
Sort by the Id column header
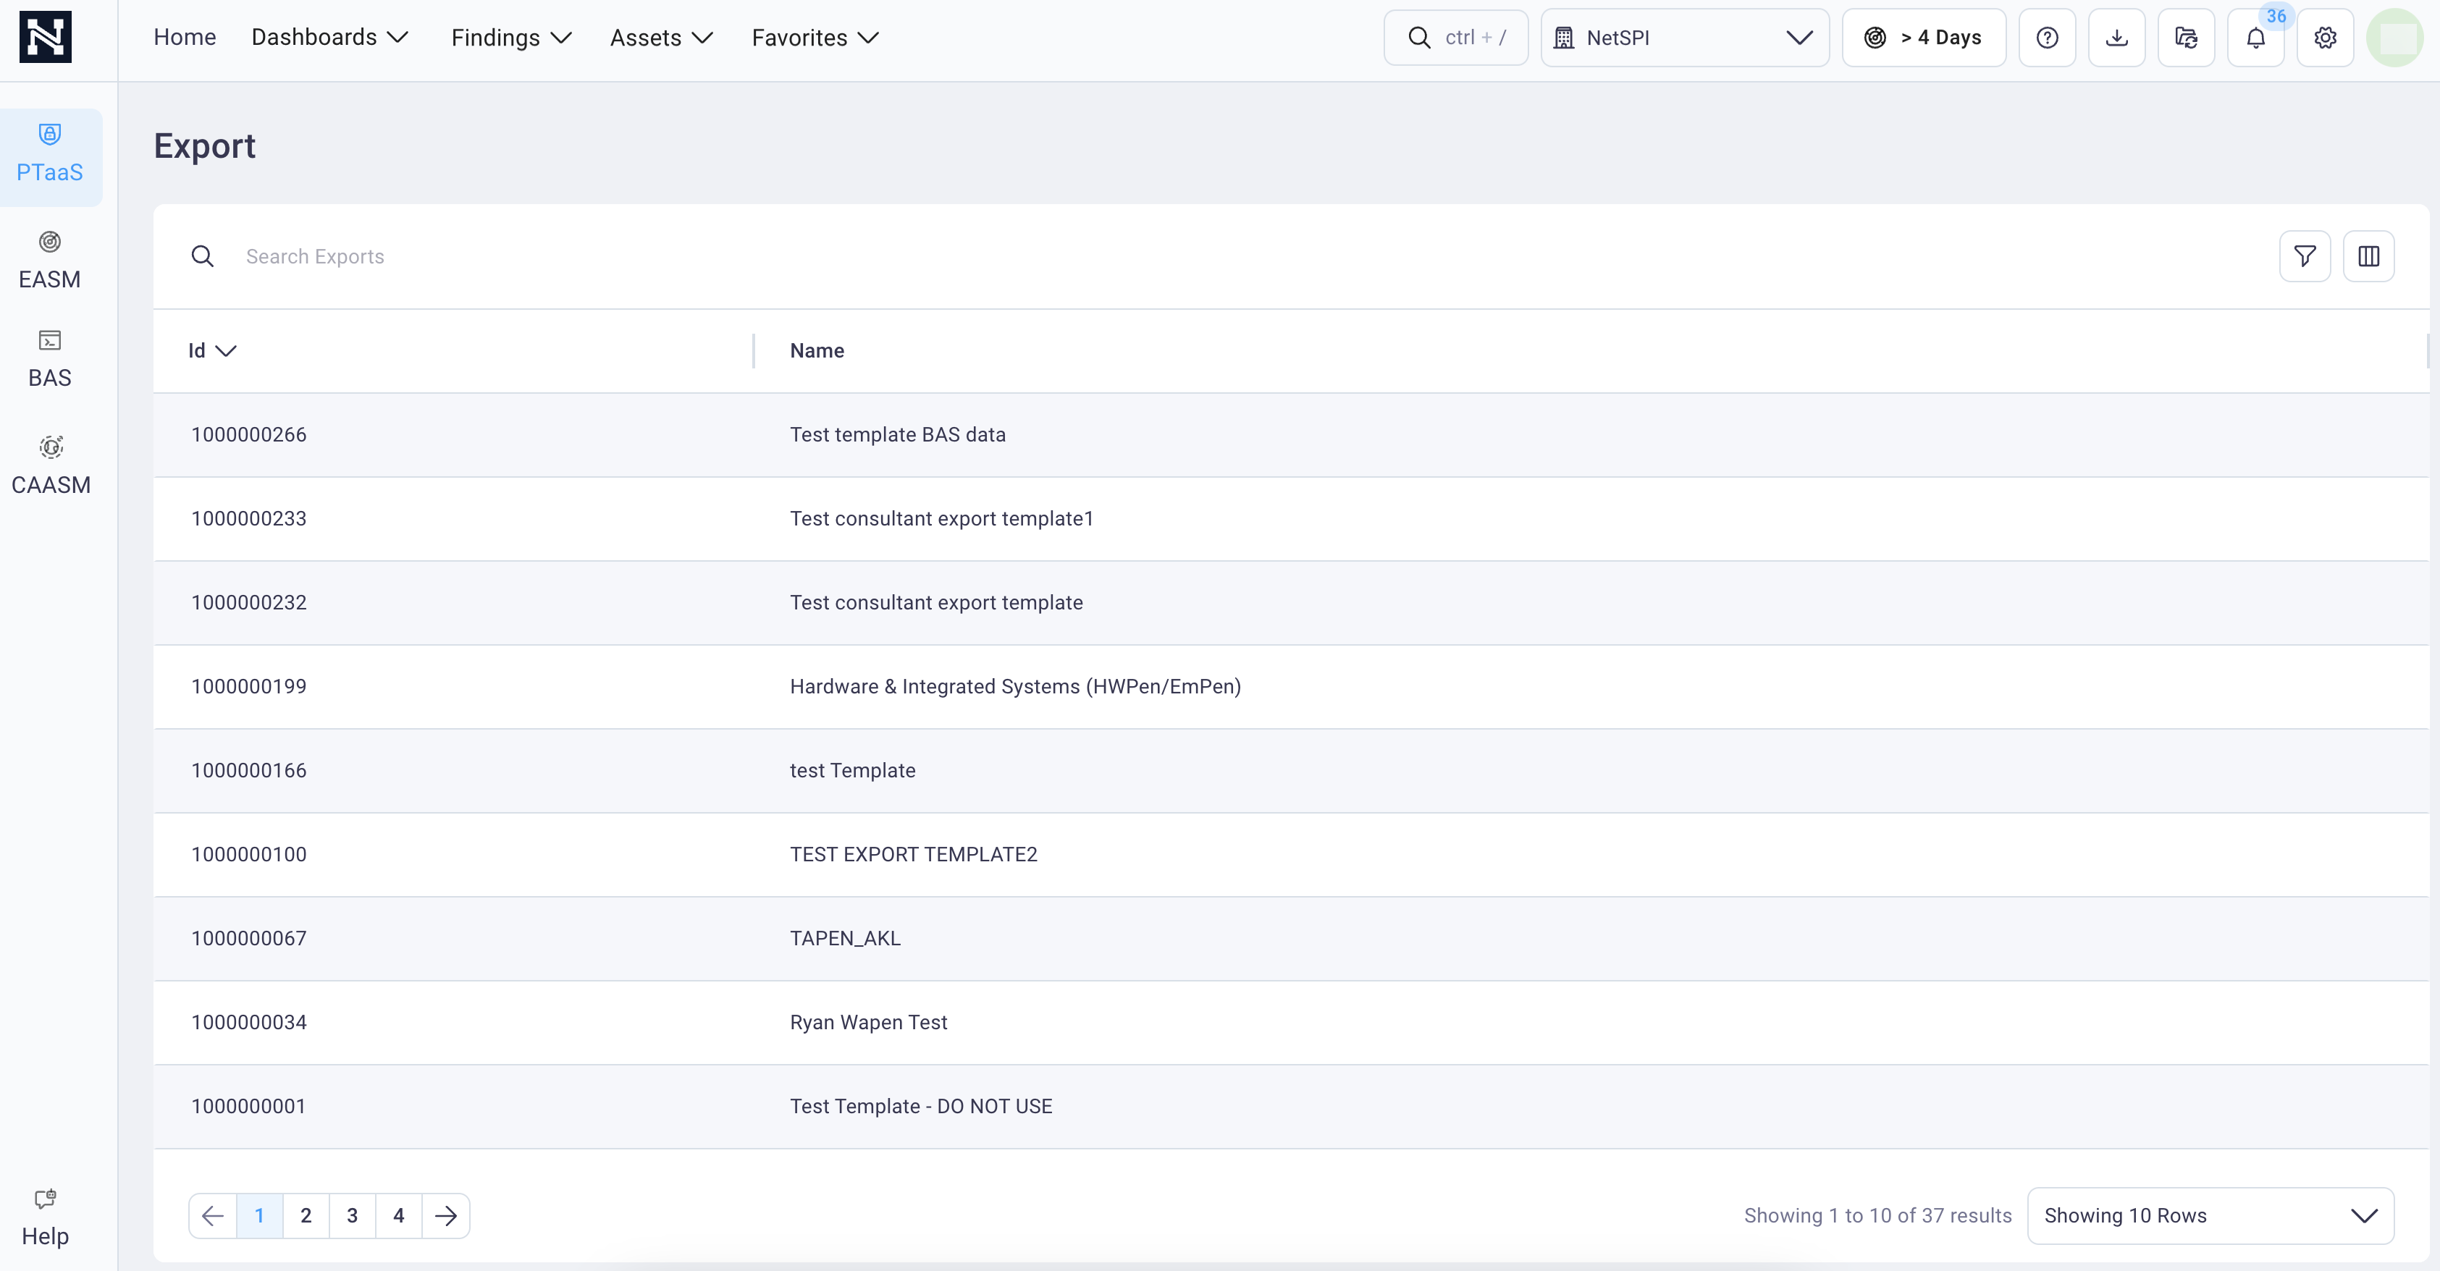coord(211,350)
